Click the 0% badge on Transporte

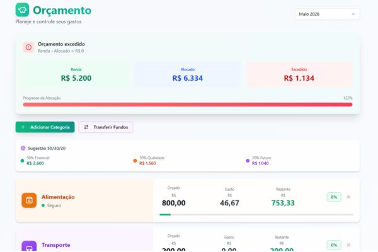(334, 245)
